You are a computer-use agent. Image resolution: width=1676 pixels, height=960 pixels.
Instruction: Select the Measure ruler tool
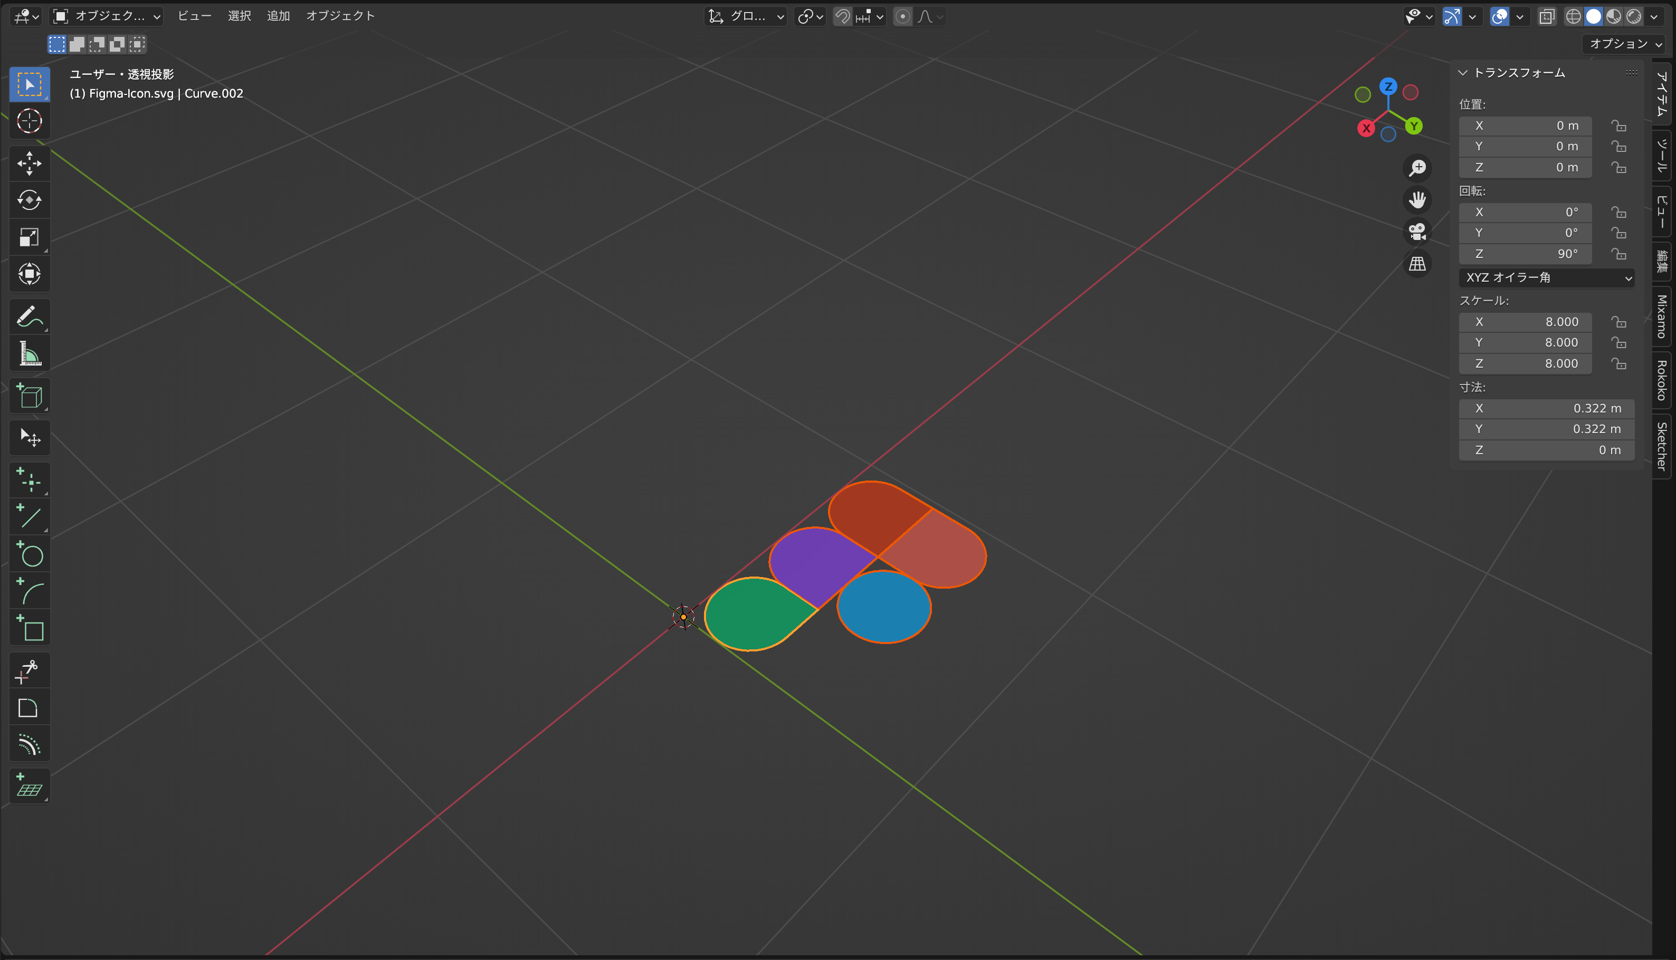coord(29,353)
